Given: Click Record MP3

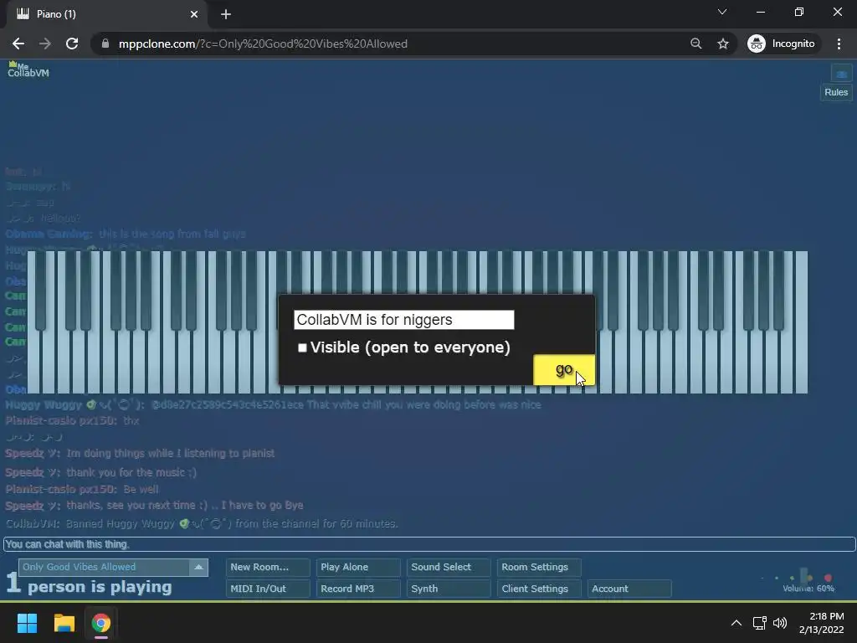Looking at the screenshot, I should tap(358, 589).
